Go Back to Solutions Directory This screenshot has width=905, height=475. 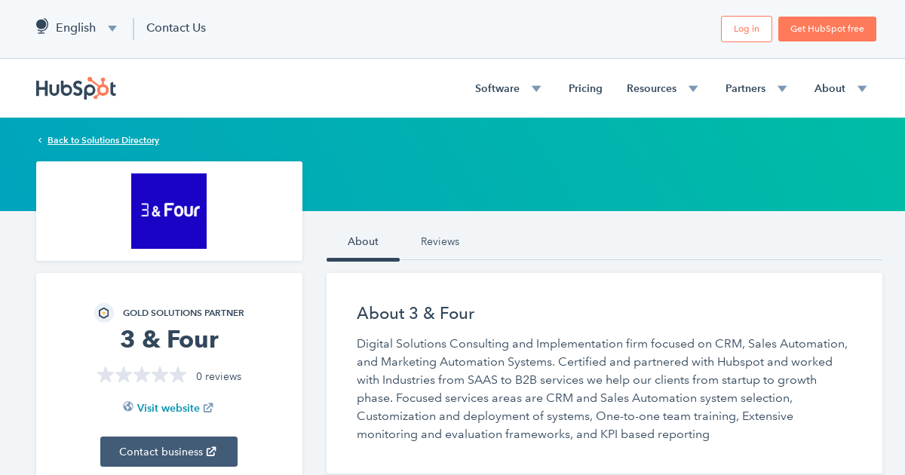point(103,140)
